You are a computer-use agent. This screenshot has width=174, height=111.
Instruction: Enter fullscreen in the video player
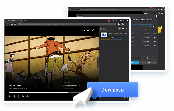tap(84, 30)
